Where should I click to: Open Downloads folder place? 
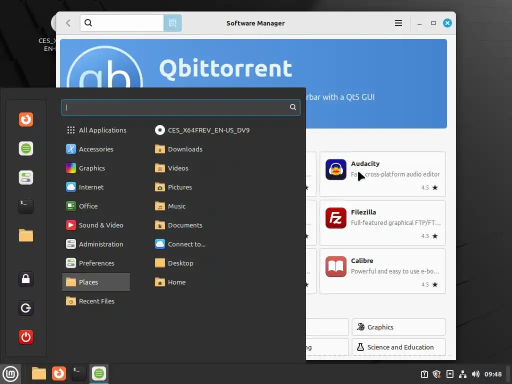click(178, 149)
